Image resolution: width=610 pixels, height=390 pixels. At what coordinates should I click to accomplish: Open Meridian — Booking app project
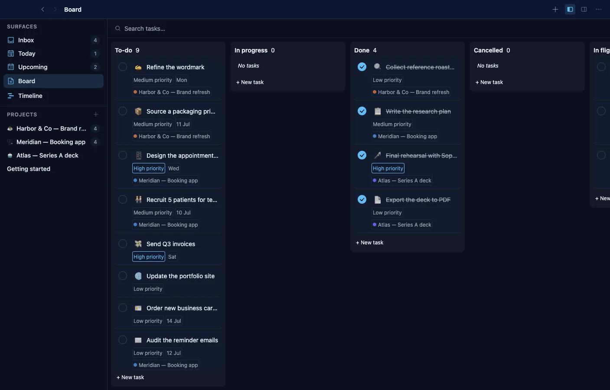53,142
